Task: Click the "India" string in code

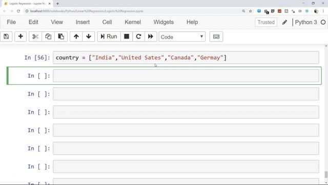Action: (104, 58)
